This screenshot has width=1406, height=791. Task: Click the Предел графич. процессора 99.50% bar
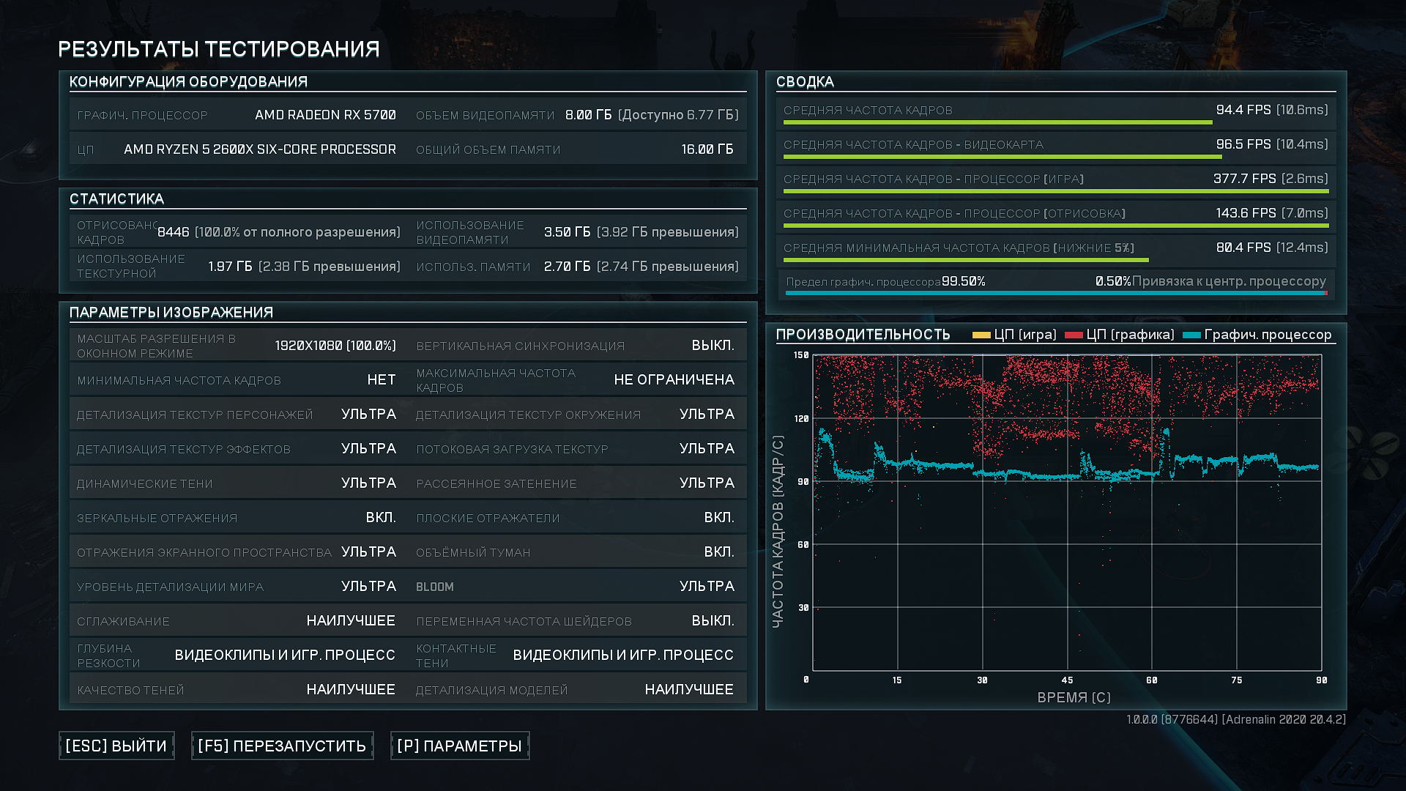(1054, 293)
